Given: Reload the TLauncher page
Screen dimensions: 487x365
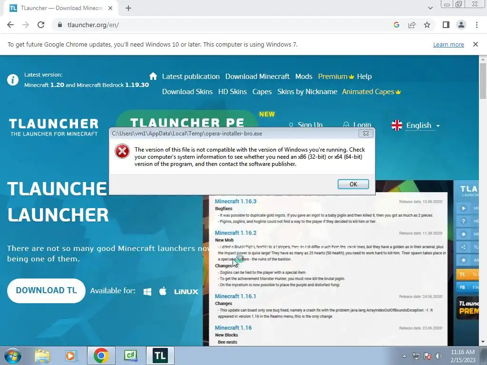Looking at the screenshot, I should [x=41, y=25].
